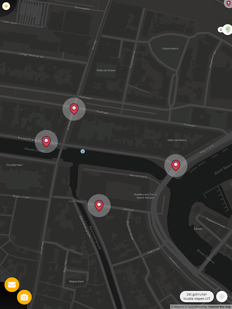Click the Waalse Kerk map label
The image size is (232, 309).
[76, 282]
